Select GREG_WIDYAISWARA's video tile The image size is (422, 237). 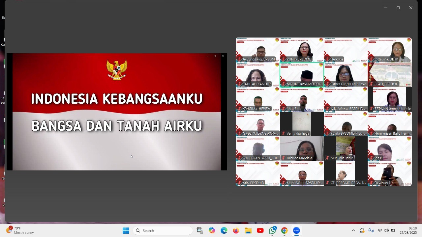coord(258,124)
